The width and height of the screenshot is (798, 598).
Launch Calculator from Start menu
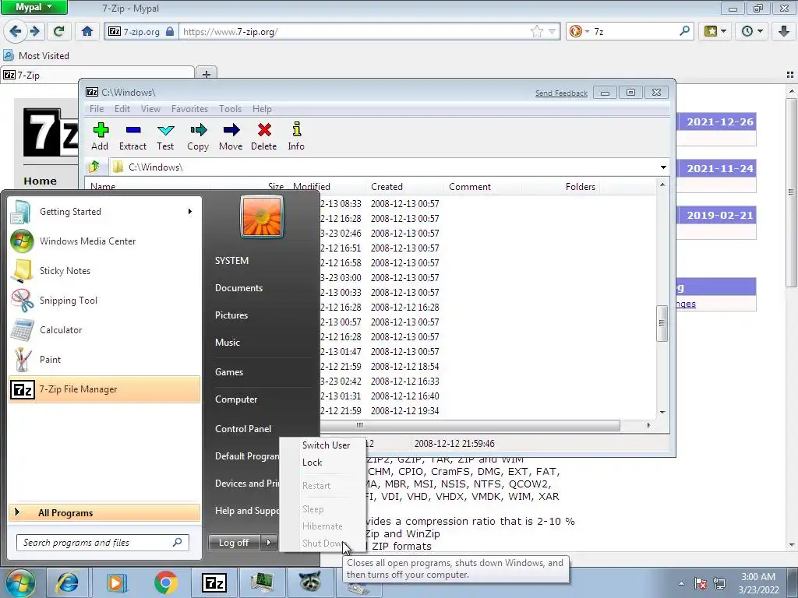(x=104, y=330)
